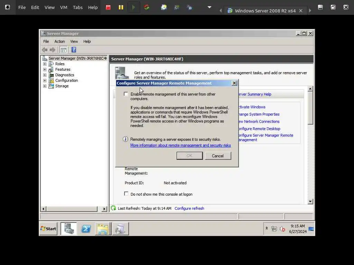This screenshot has width=354, height=265.
Task: Open the Action menu
Action: [59, 41]
